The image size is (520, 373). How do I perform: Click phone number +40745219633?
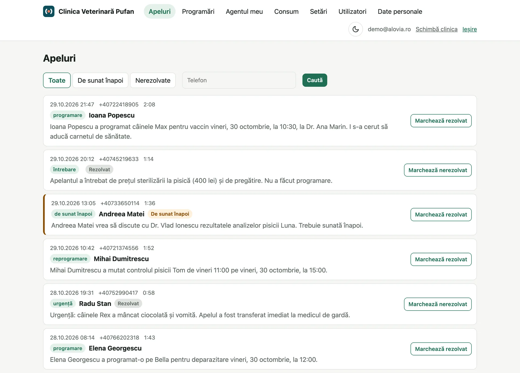119,159
